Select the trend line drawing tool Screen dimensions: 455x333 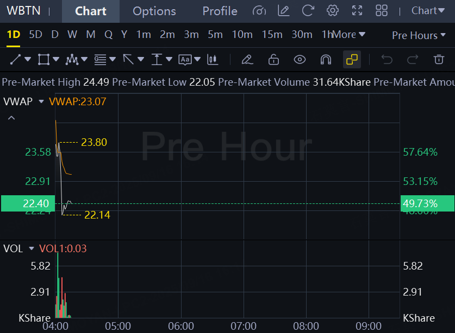[x=15, y=60]
